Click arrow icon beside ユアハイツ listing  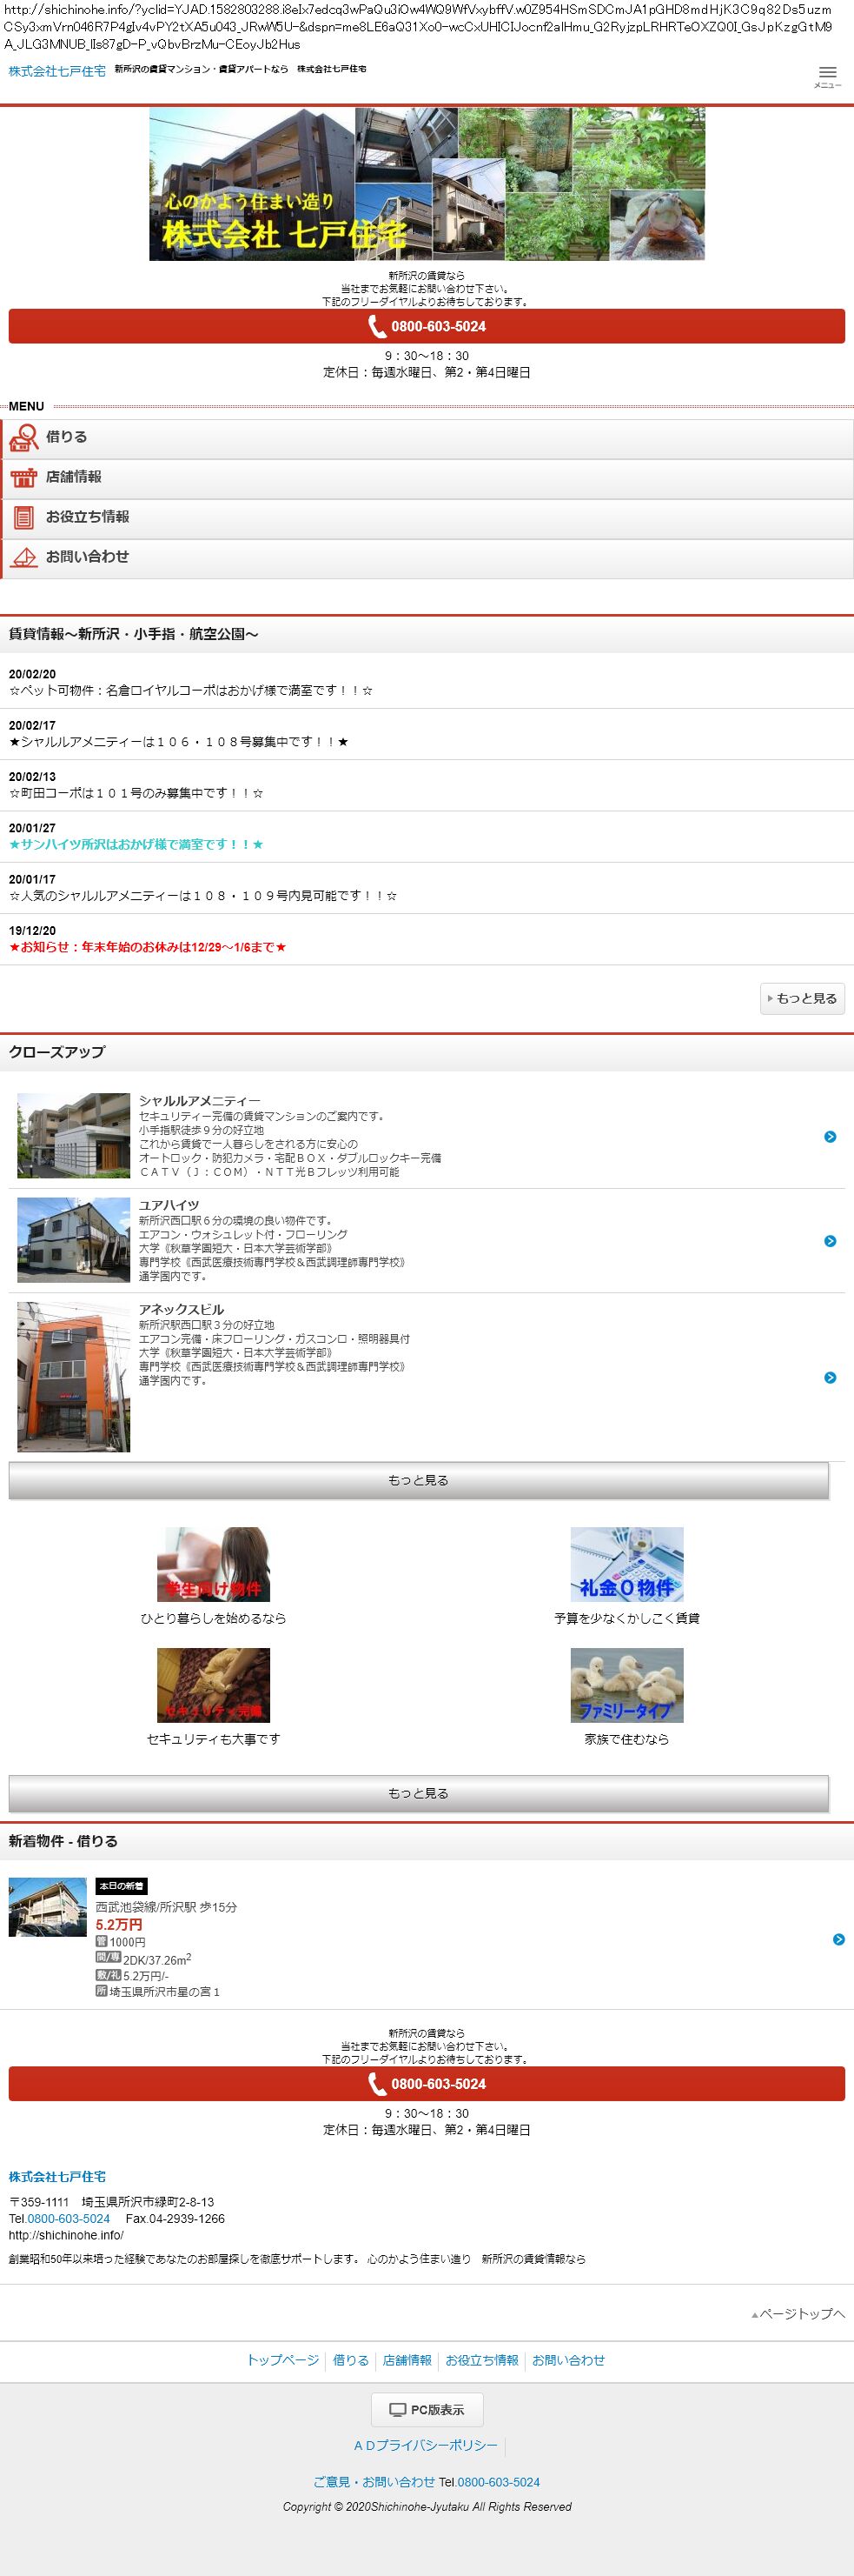(830, 1241)
